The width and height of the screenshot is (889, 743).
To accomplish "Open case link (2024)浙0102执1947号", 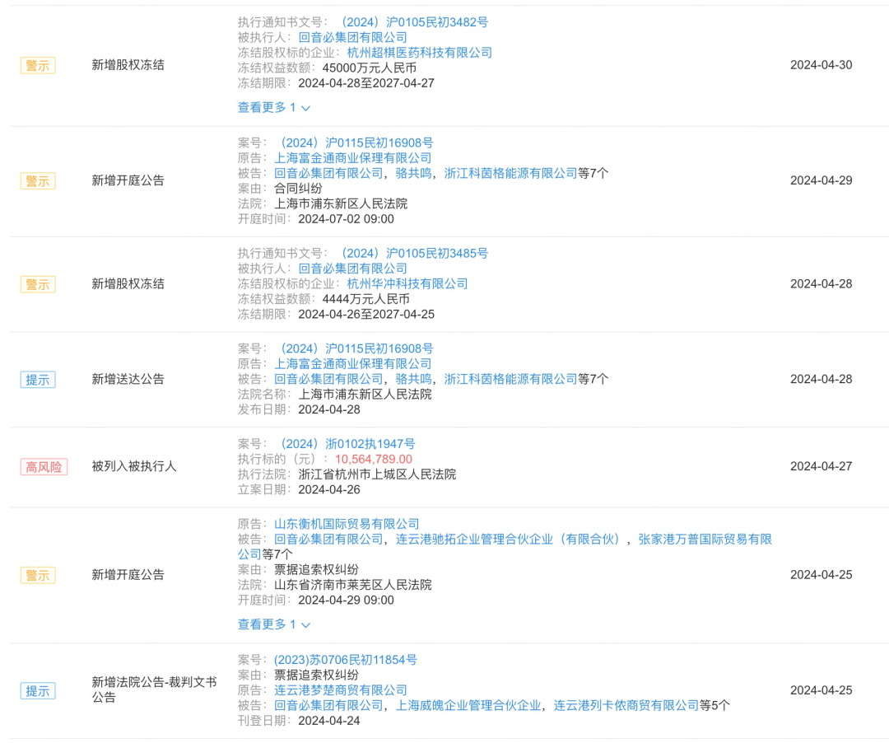I will (x=347, y=444).
